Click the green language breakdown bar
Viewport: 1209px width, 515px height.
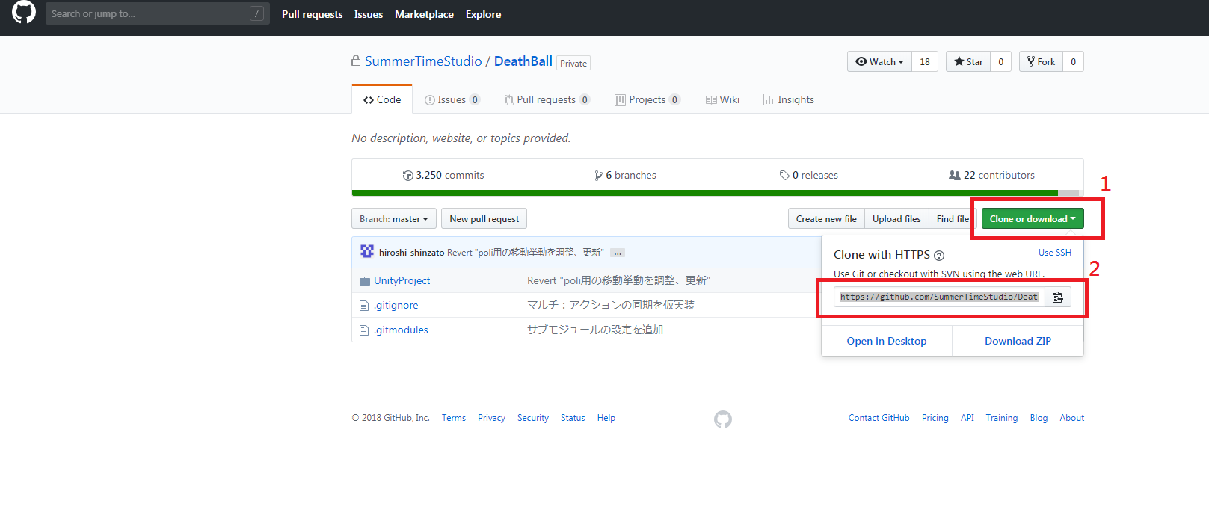[x=704, y=193]
